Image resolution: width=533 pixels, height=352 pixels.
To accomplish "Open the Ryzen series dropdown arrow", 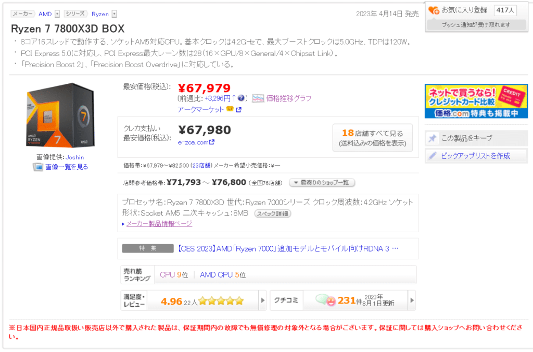I will [114, 14].
